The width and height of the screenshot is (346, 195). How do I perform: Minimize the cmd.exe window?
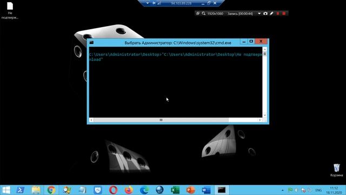[244, 41]
